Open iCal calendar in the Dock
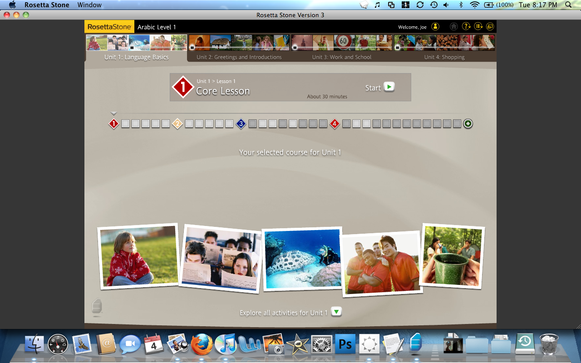The height and width of the screenshot is (363, 581). [154, 344]
